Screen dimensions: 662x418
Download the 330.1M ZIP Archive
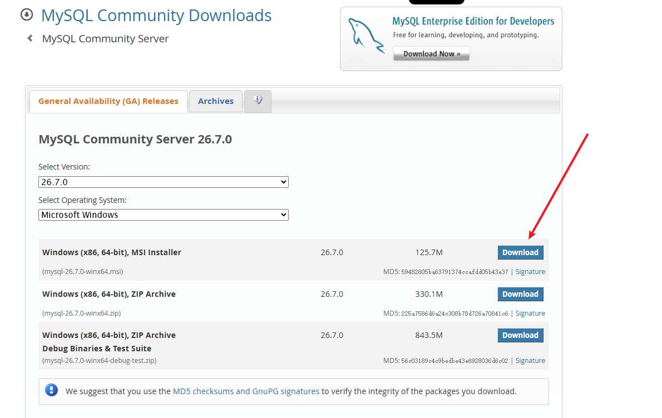point(520,294)
